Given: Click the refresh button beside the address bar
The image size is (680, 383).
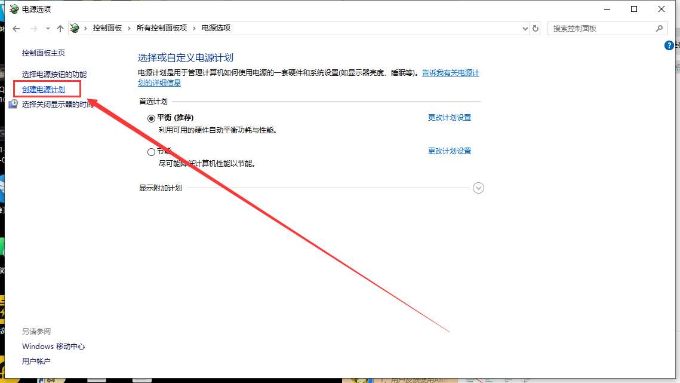Looking at the screenshot, I should click(536, 29).
